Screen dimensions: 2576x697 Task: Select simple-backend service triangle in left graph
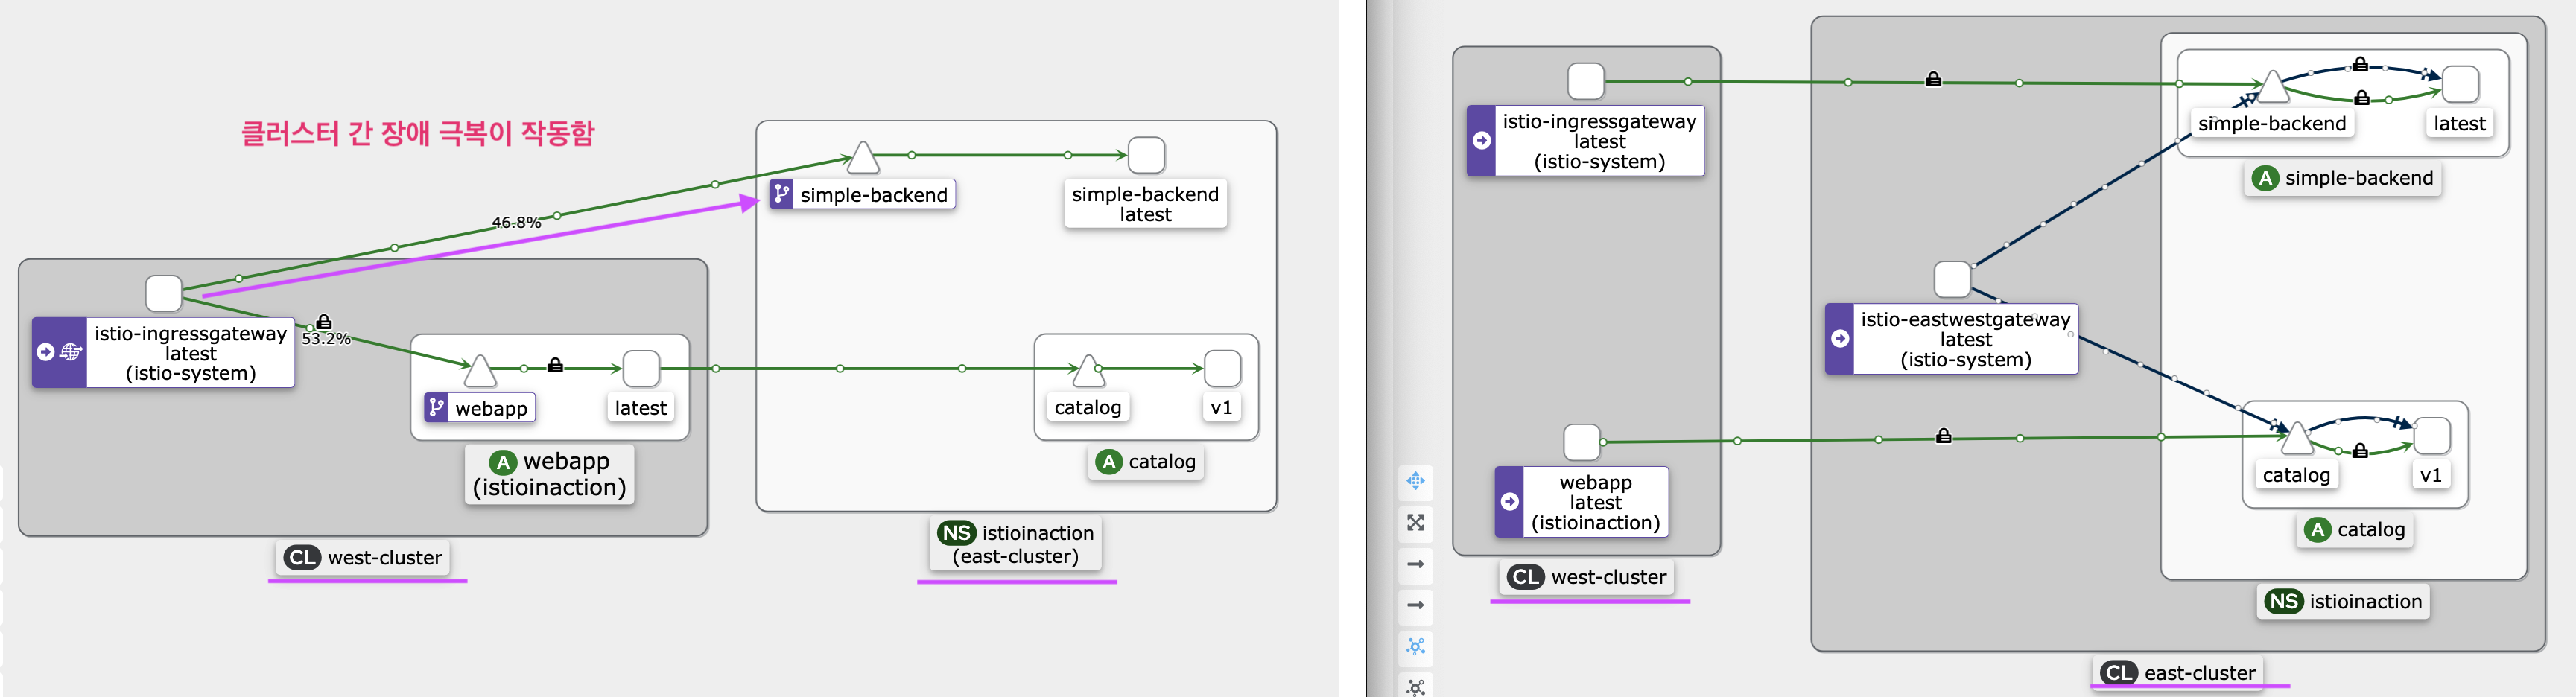pyautogui.click(x=862, y=157)
